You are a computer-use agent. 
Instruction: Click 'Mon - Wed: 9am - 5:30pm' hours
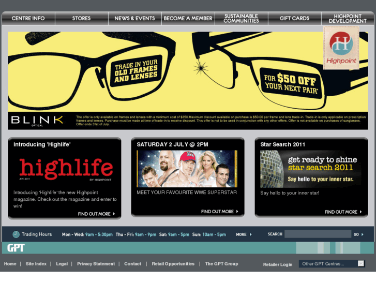[x=87, y=234]
